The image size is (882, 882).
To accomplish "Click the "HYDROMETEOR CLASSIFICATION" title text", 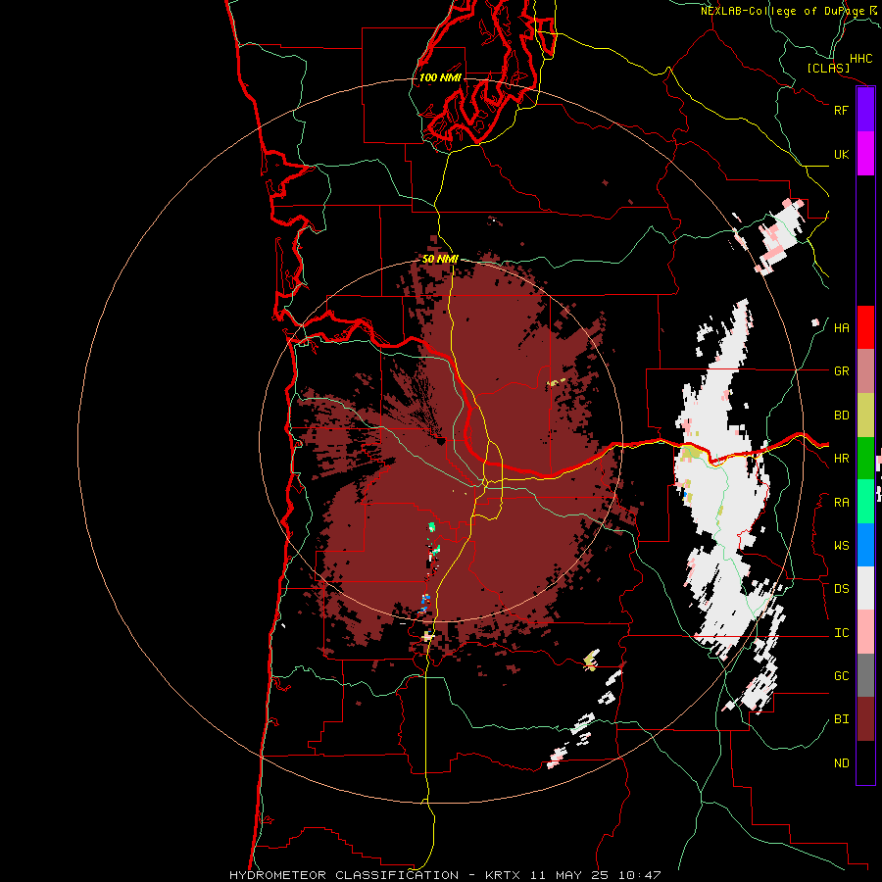I will coord(344,875).
